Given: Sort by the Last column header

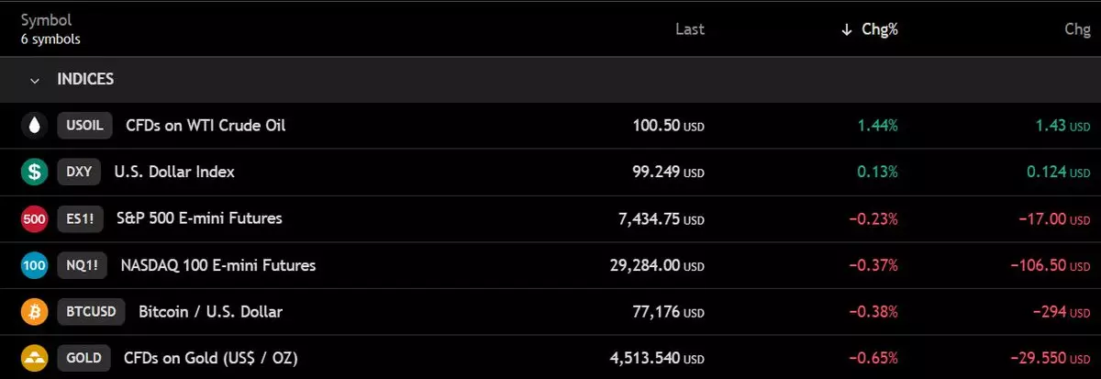Looking at the screenshot, I should coord(690,29).
